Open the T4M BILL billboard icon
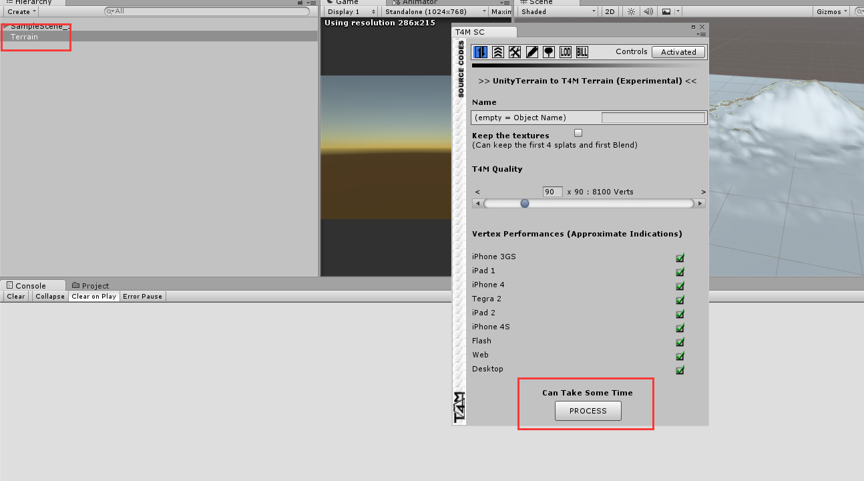This screenshot has width=864, height=481. coord(582,52)
